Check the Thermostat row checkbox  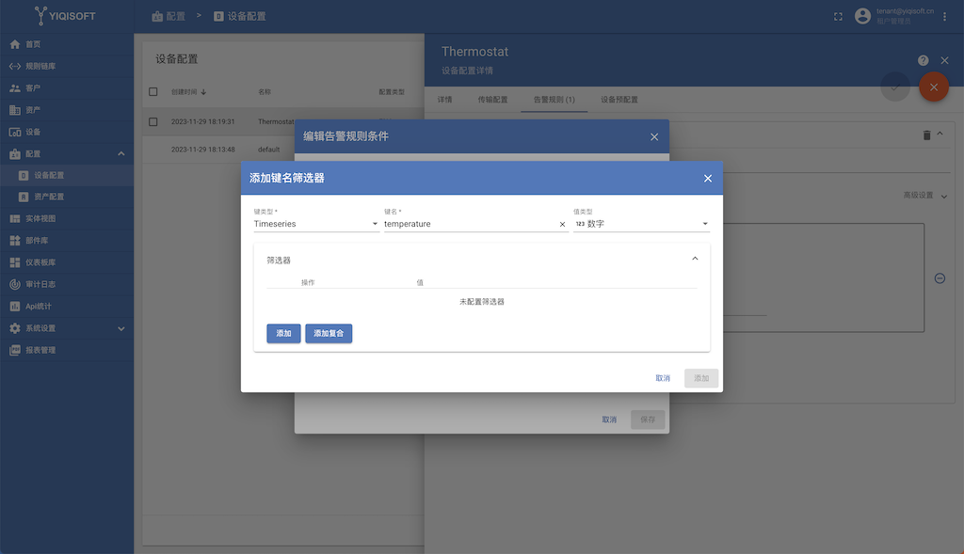153,122
